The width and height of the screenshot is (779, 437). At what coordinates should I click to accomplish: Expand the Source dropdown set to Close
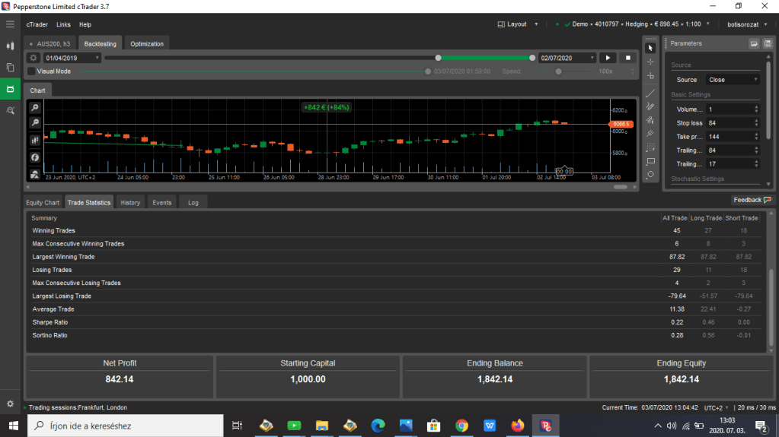(733, 80)
